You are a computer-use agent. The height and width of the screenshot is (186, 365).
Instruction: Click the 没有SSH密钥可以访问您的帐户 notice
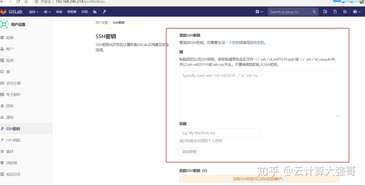pos(259,179)
